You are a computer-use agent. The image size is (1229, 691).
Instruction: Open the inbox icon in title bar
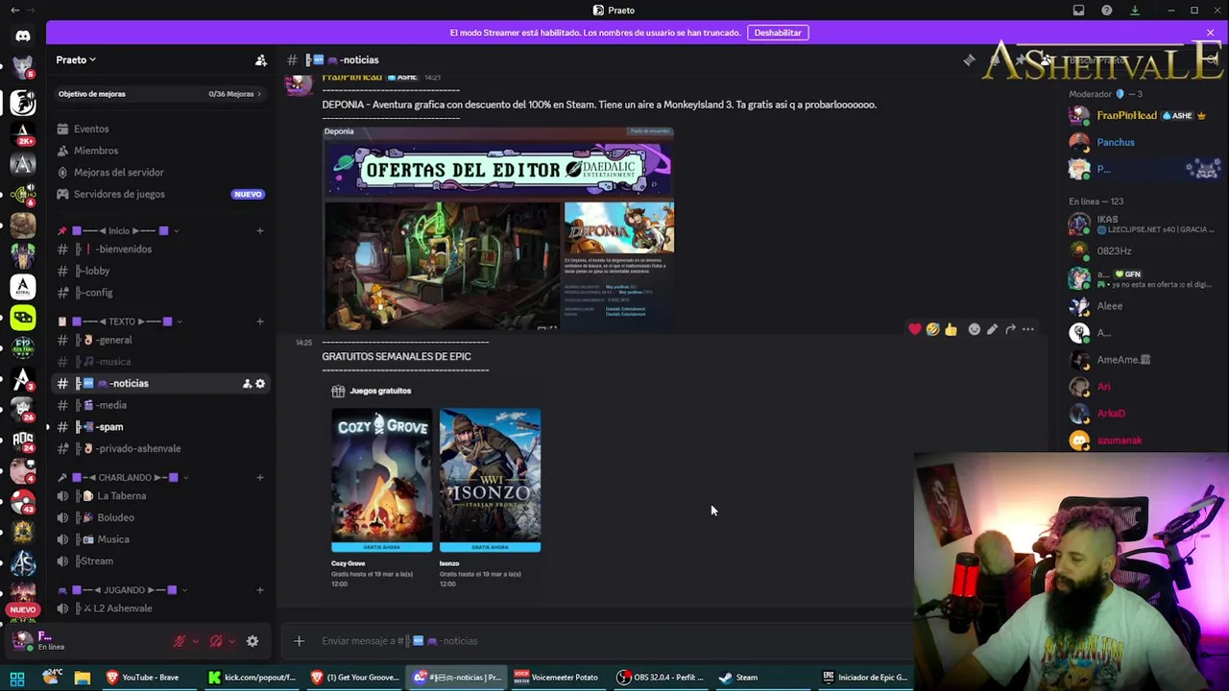[1078, 11]
